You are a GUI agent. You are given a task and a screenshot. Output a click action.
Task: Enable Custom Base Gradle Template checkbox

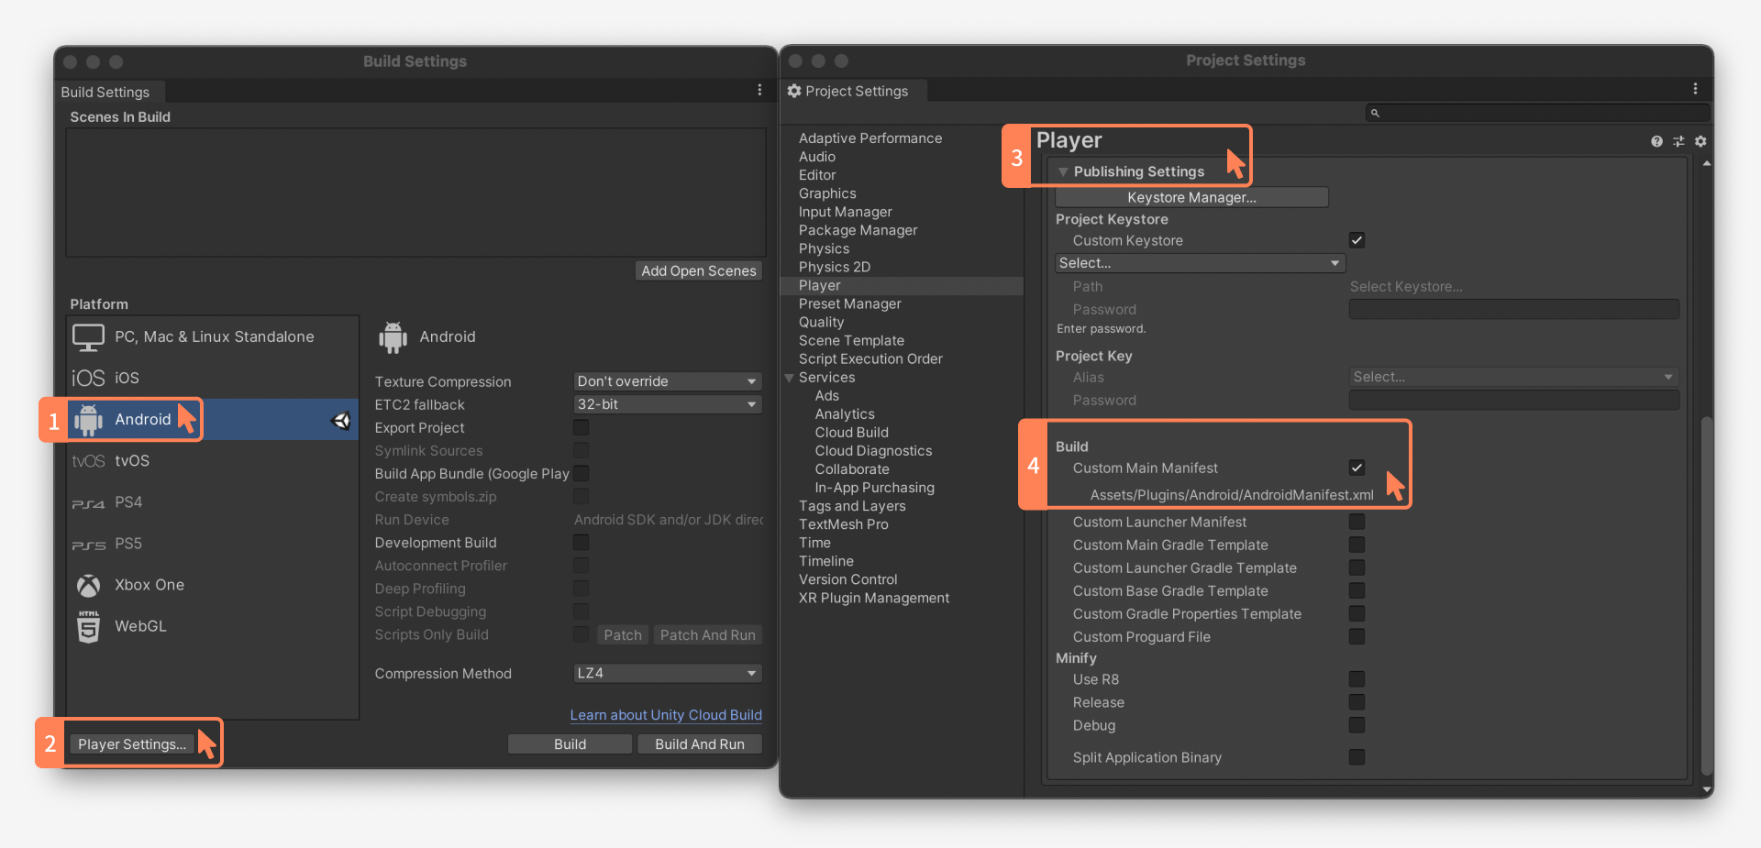point(1357,590)
